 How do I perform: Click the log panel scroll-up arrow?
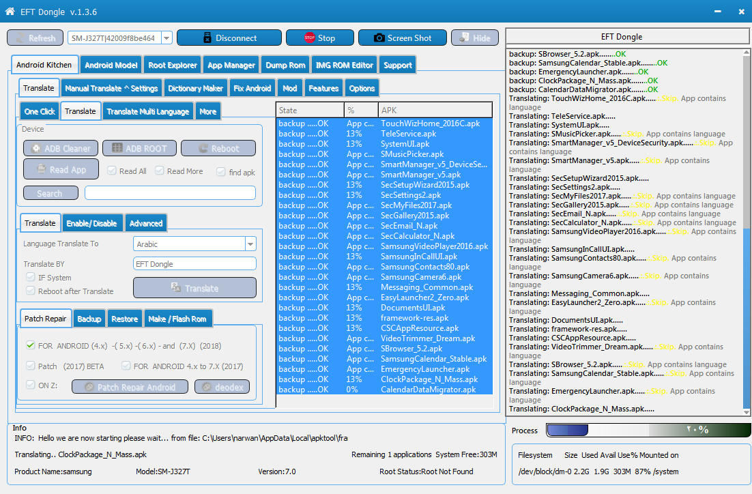747,53
